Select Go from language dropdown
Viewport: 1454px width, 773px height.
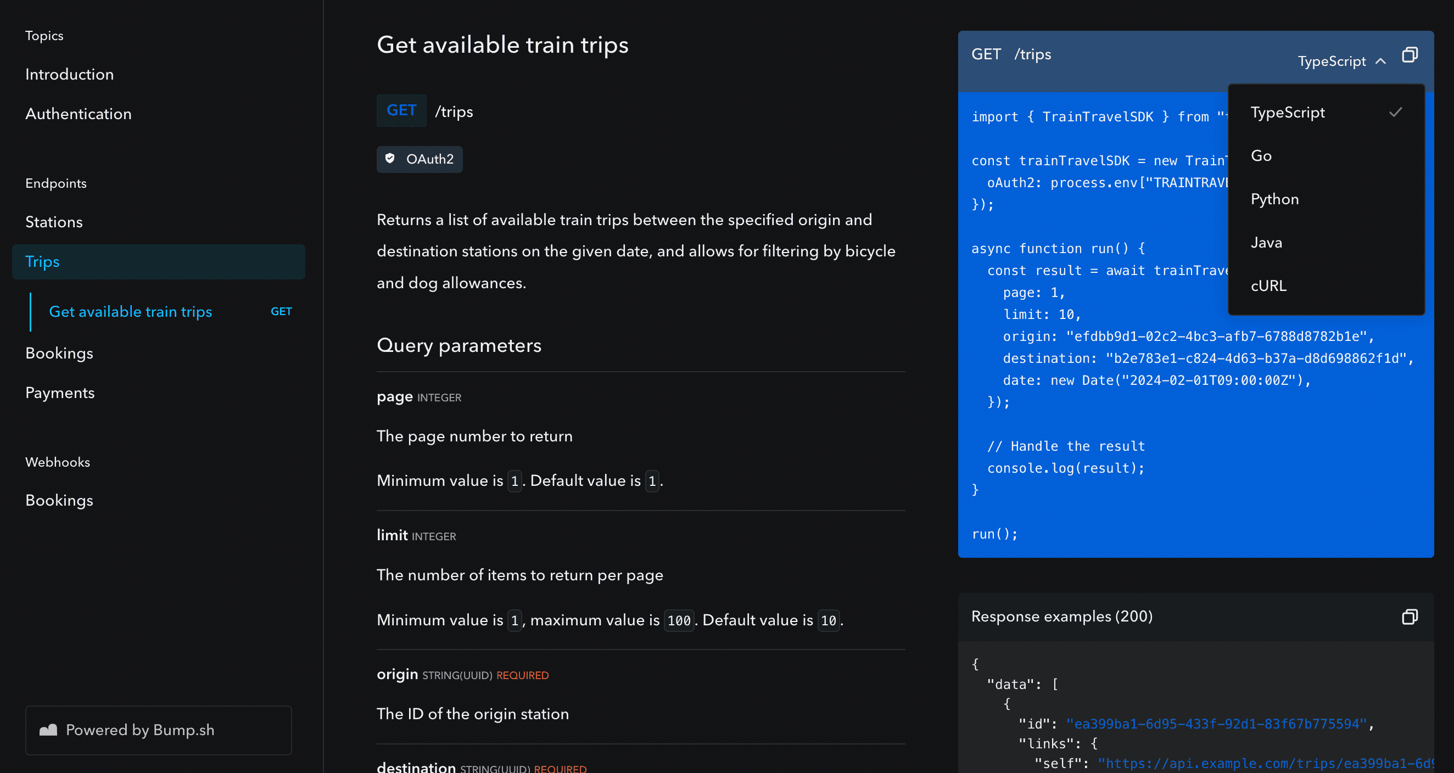pos(1261,156)
